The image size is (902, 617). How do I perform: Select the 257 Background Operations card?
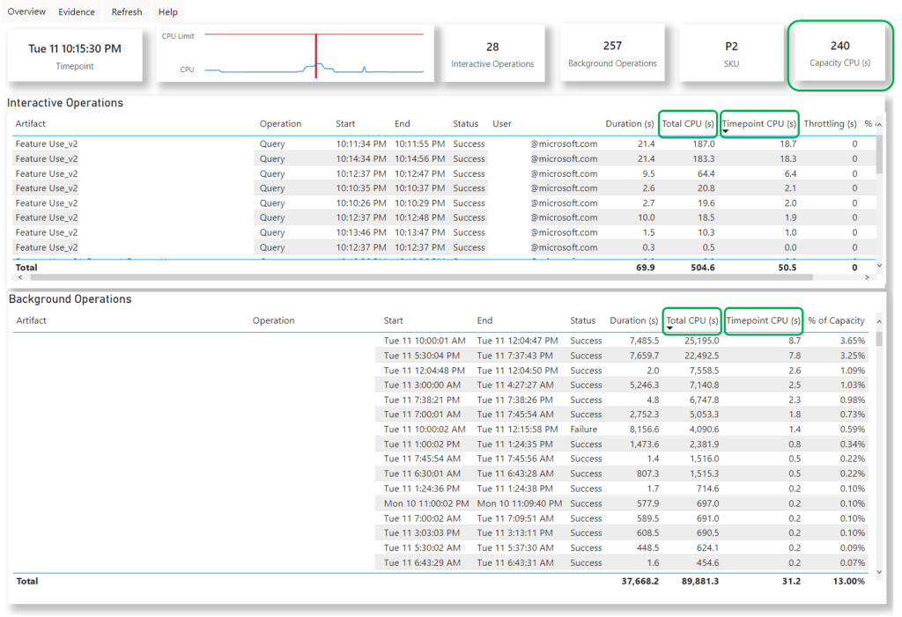(612, 54)
